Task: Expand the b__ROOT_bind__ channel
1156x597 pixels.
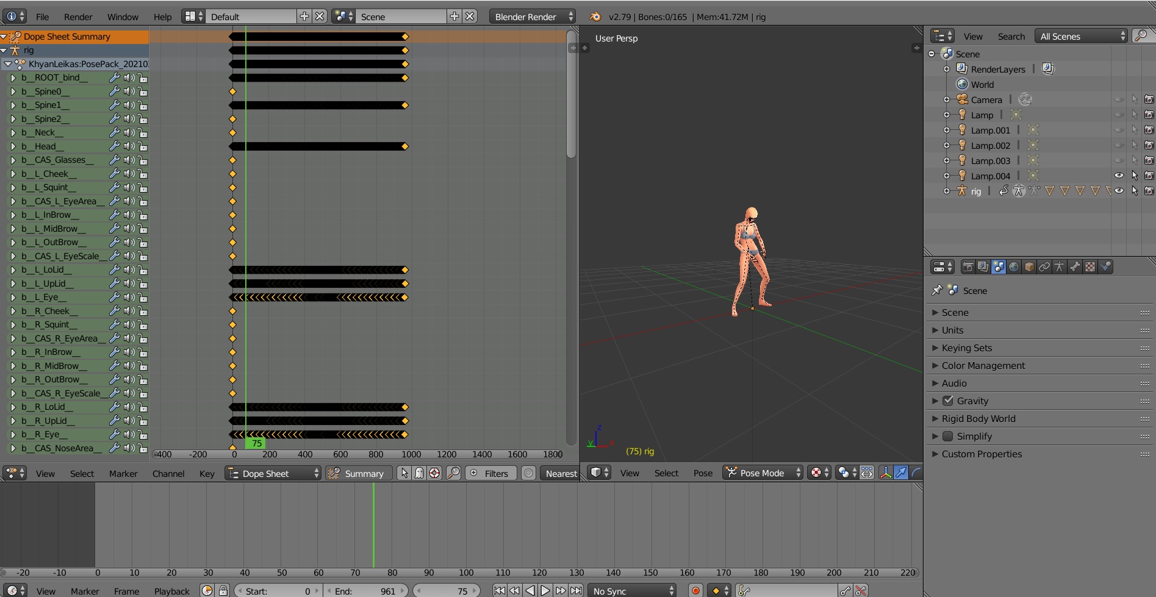Action: pyautogui.click(x=13, y=78)
